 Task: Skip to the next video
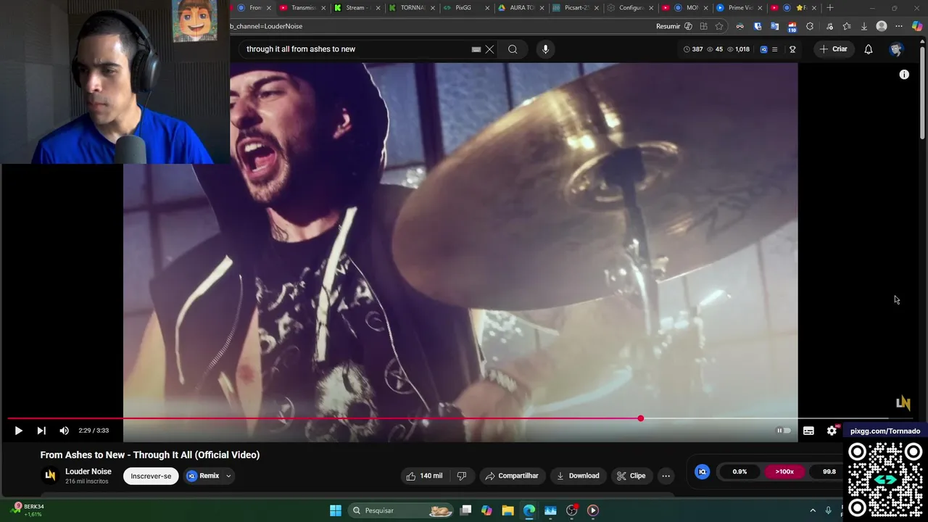click(x=41, y=431)
